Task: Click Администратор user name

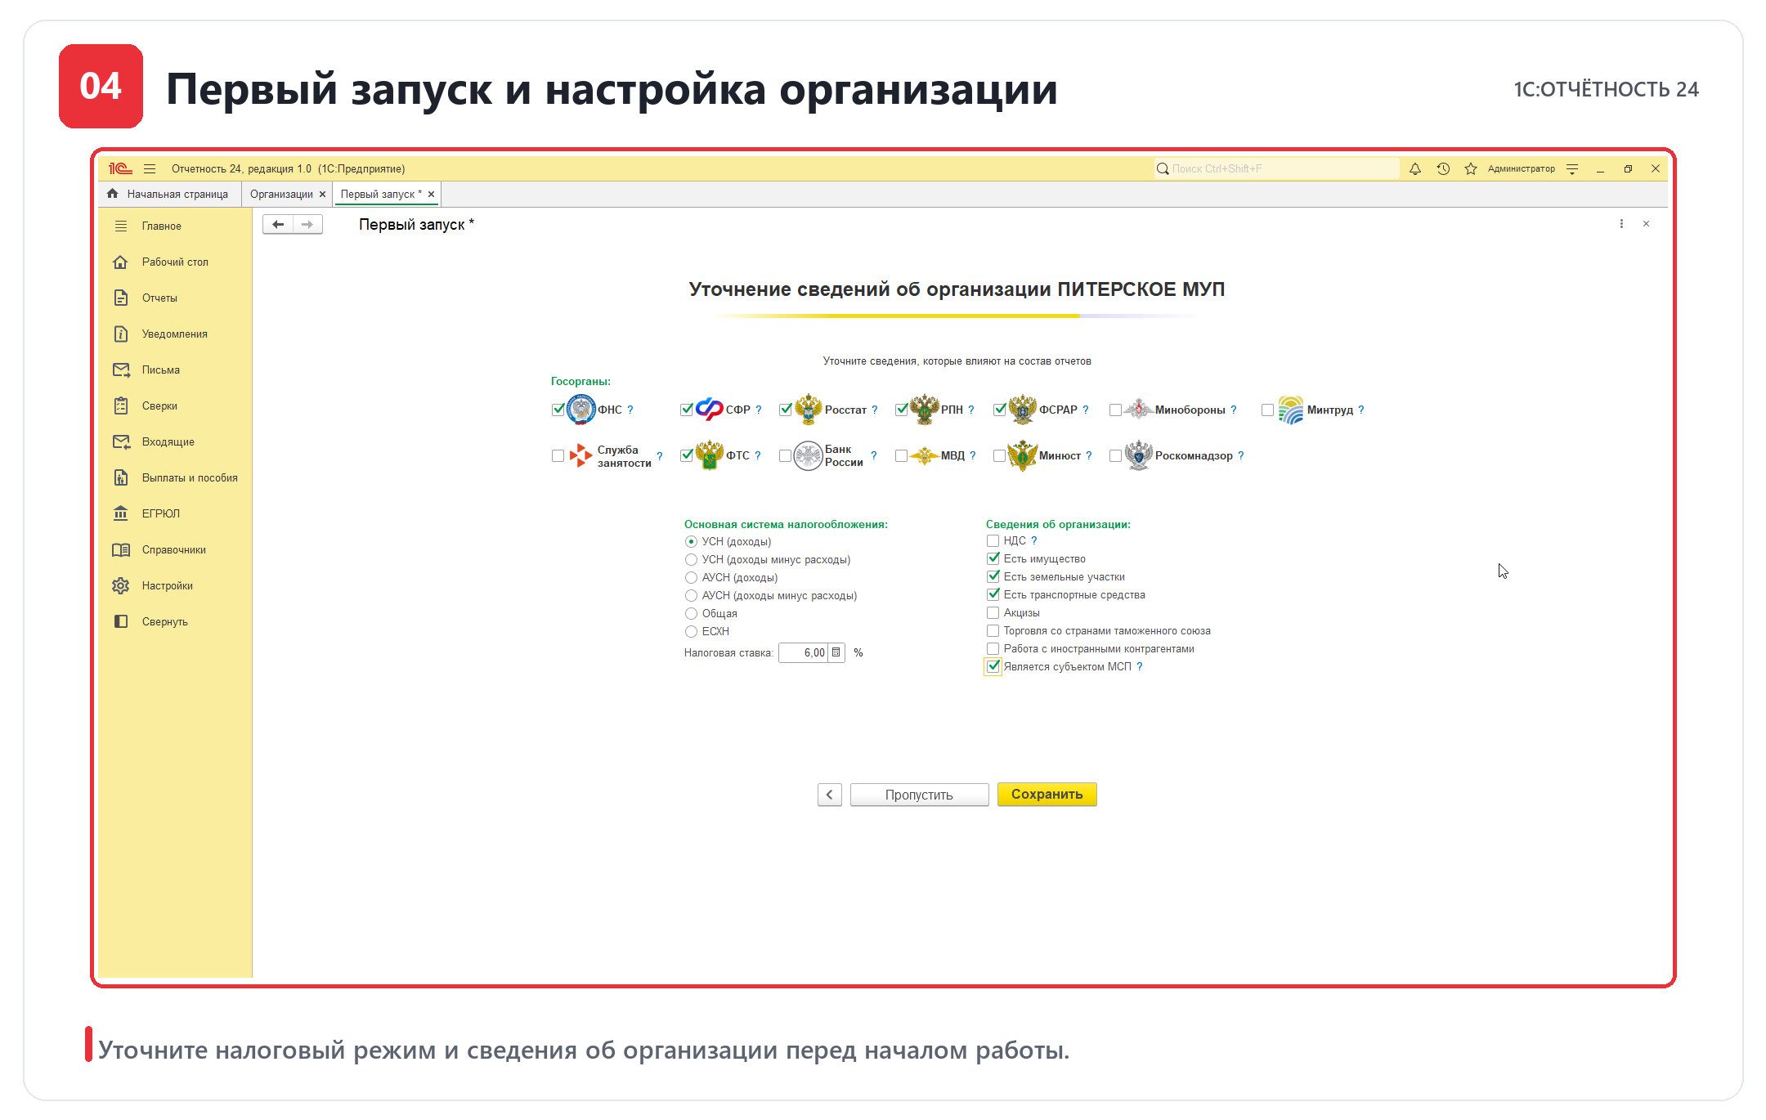Action: click(1521, 168)
